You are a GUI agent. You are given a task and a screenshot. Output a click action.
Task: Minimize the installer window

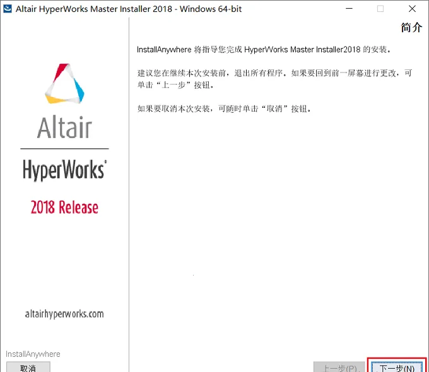349,9
